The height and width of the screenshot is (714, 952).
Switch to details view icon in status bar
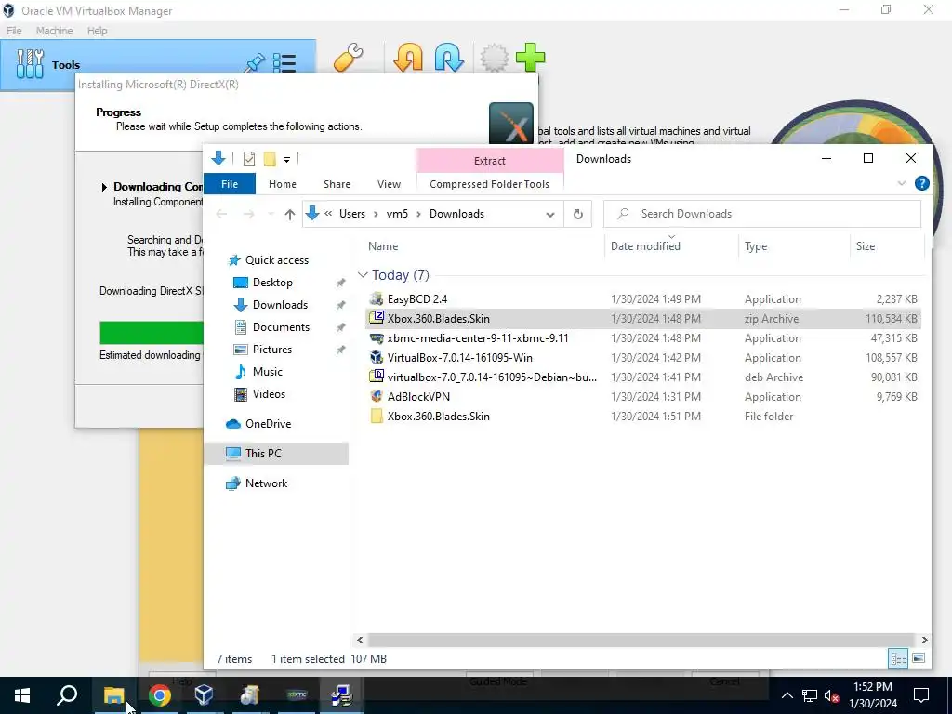898,658
